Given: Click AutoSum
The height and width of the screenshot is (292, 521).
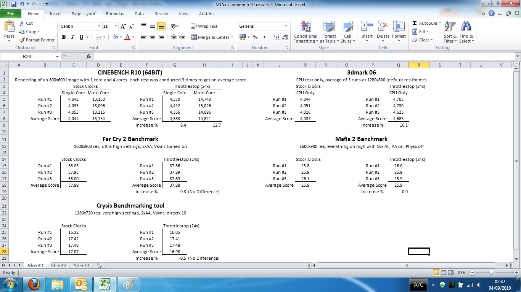Looking at the screenshot, I should [x=424, y=23].
